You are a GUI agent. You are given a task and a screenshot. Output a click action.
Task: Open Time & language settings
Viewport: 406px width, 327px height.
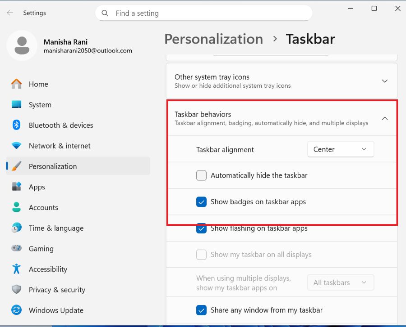coord(56,228)
